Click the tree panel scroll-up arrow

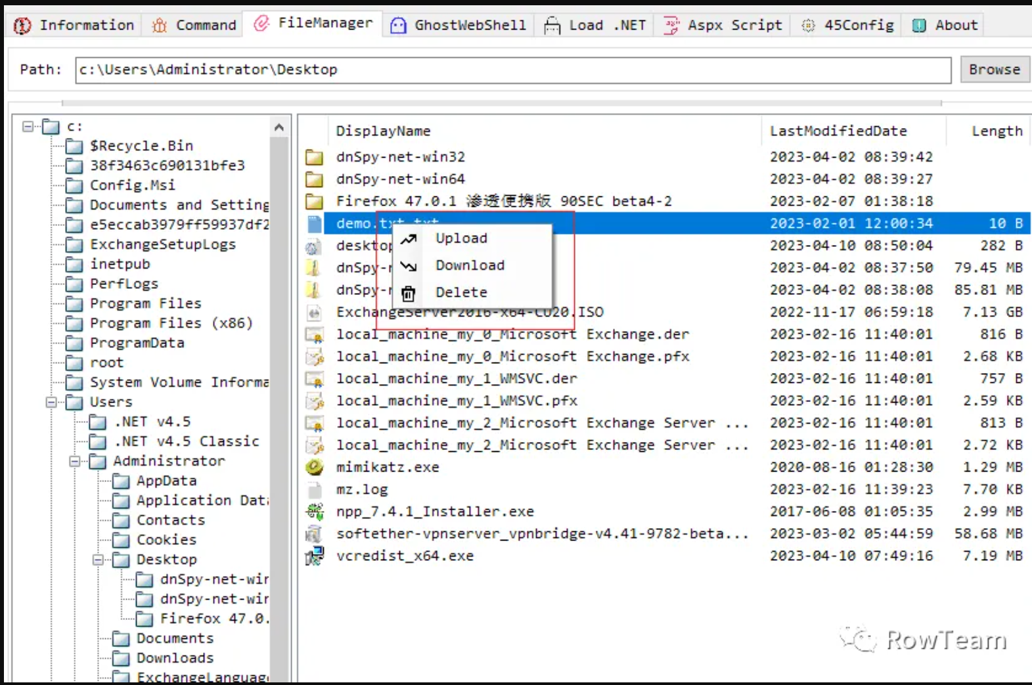279,127
